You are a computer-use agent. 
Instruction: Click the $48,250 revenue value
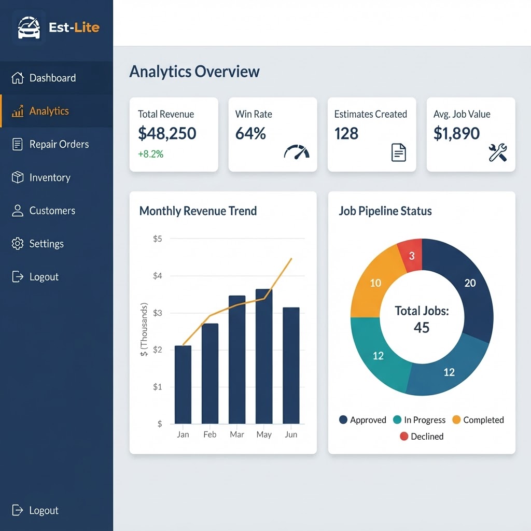167,133
